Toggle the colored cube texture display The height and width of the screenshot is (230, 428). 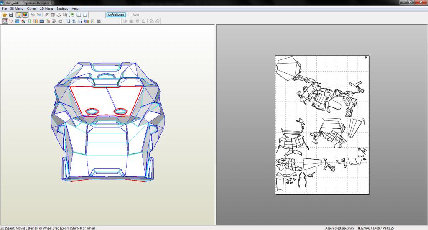(x=25, y=15)
